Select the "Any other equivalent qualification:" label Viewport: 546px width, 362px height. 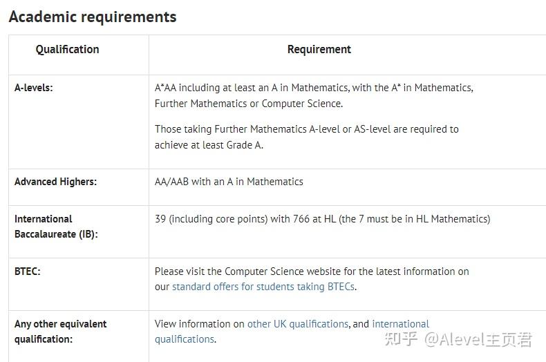pyautogui.click(x=60, y=331)
